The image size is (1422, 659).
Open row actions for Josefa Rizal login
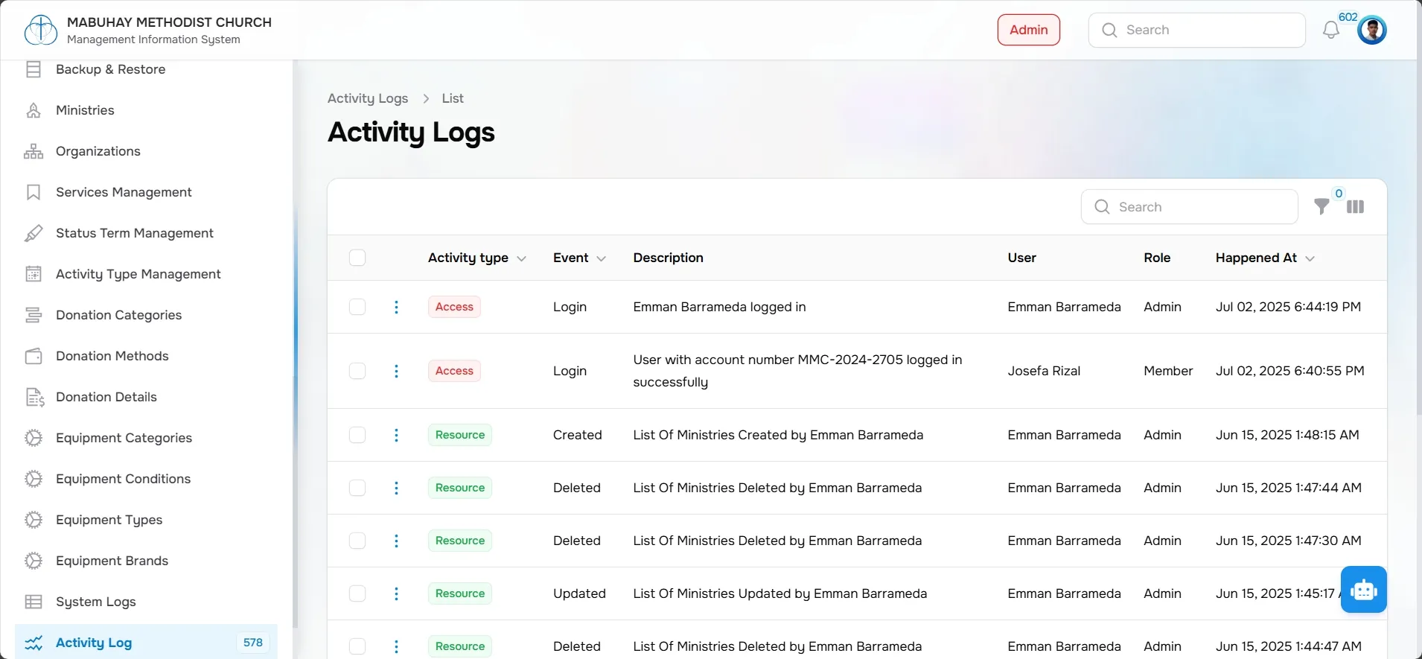pos(396,371)
